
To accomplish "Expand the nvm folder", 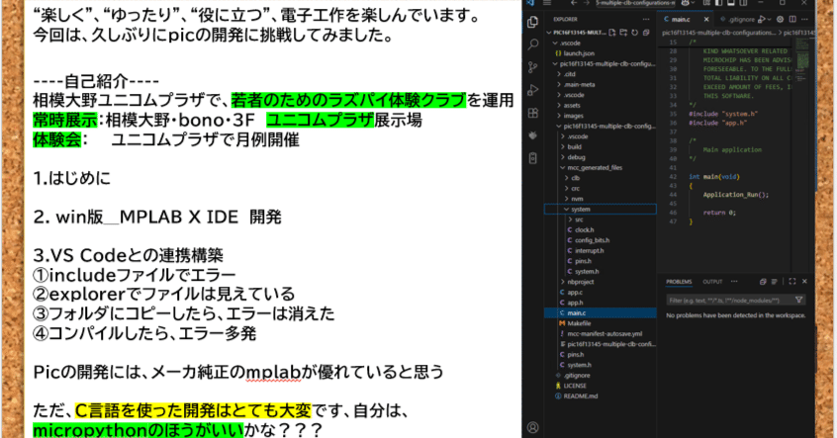I will click(x=600, y=199).
